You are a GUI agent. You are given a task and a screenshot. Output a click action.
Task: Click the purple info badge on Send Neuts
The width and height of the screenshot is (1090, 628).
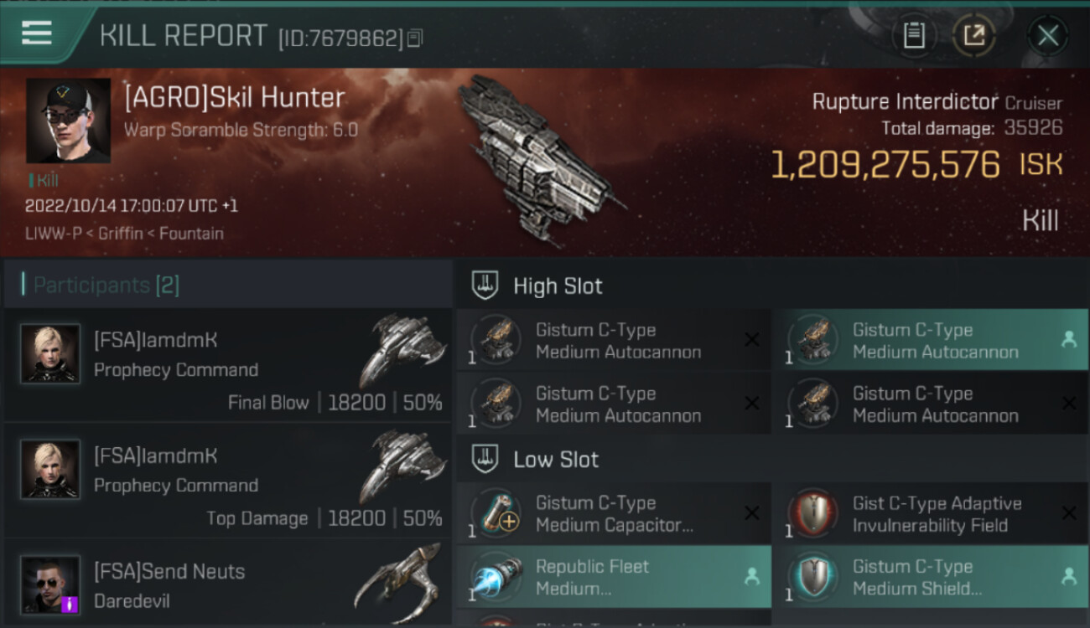pyautogui.click(x=70, y=604)
